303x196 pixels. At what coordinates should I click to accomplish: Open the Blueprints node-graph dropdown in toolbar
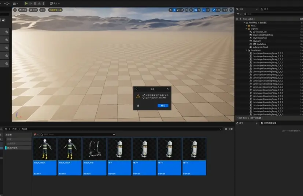(x=7, y=3)
